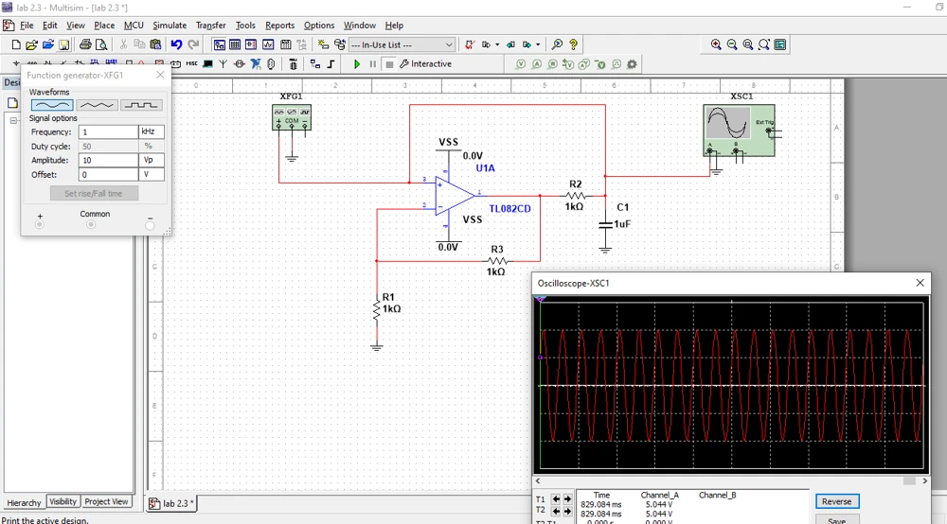Screen dimensions: 947x524
Task: Open the Transfer menu
Action: [x=211, y=26]
